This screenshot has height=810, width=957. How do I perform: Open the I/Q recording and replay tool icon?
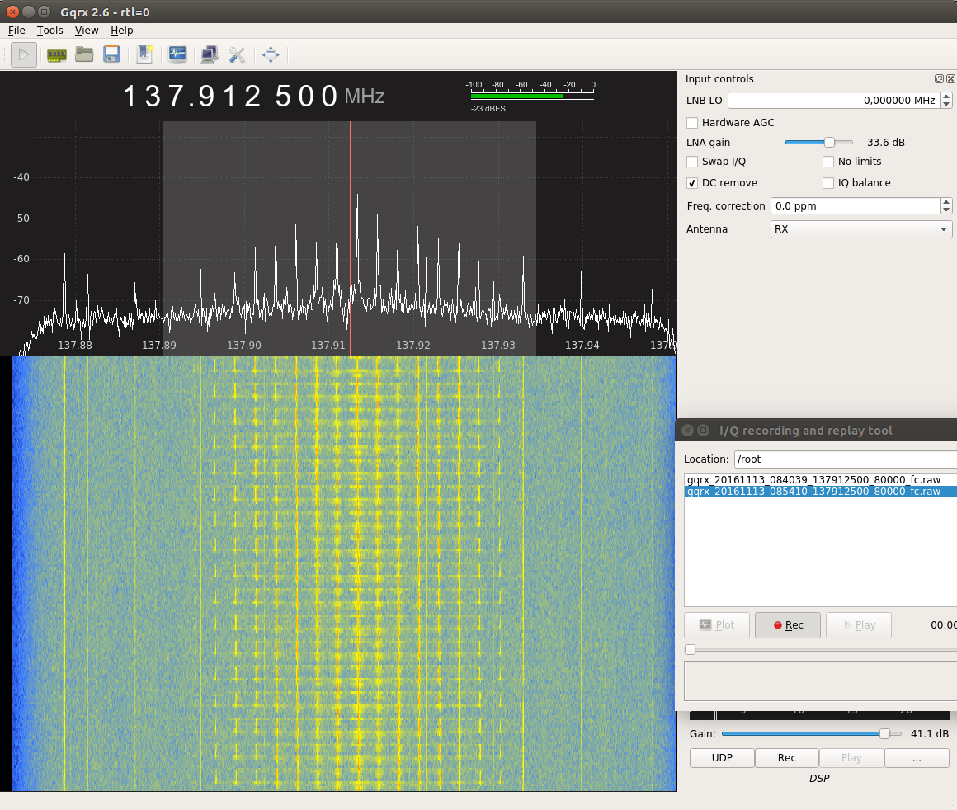[177, 55]
